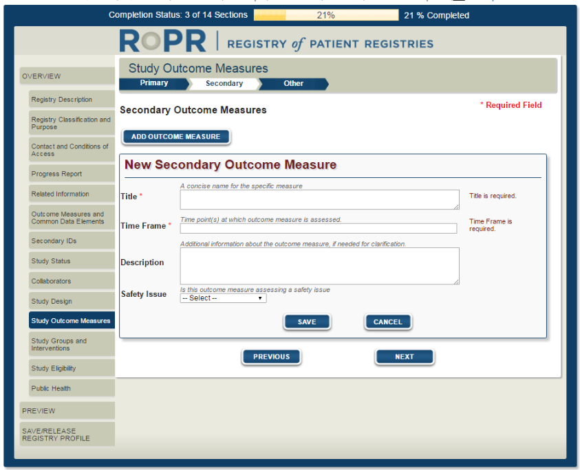Expand the Overview sidebar section

point(67,76)
